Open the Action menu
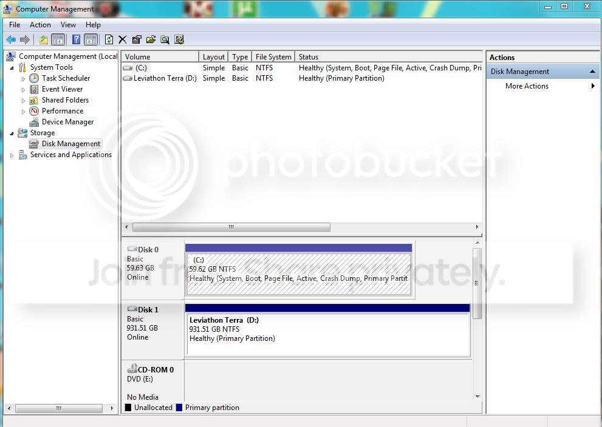602x427 pixels. click(40, 25)
